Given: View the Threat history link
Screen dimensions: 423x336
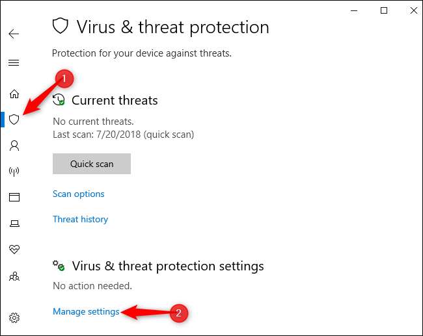Looking at the screenshot, I should (81, 219).
